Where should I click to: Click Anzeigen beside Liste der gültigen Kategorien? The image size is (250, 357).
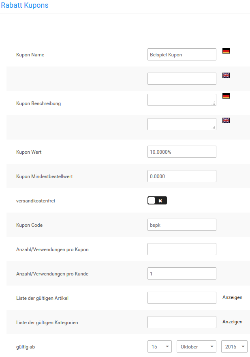click(232, 322)
